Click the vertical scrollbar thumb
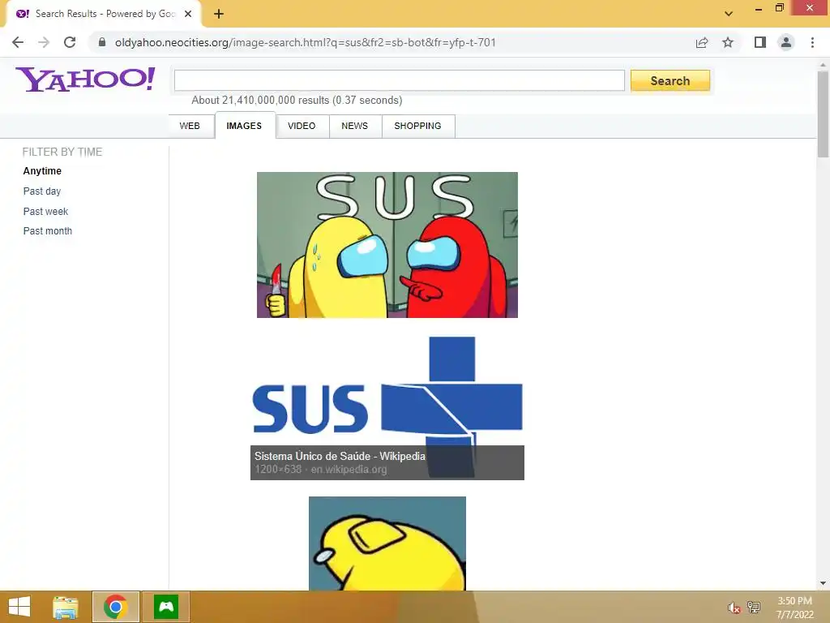 [x=823, y=114]
